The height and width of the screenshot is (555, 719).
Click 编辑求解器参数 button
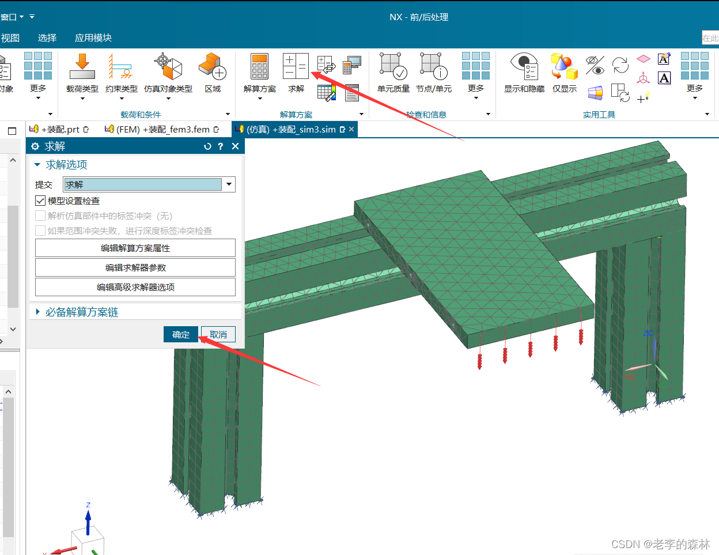click(x=135, y=267)
